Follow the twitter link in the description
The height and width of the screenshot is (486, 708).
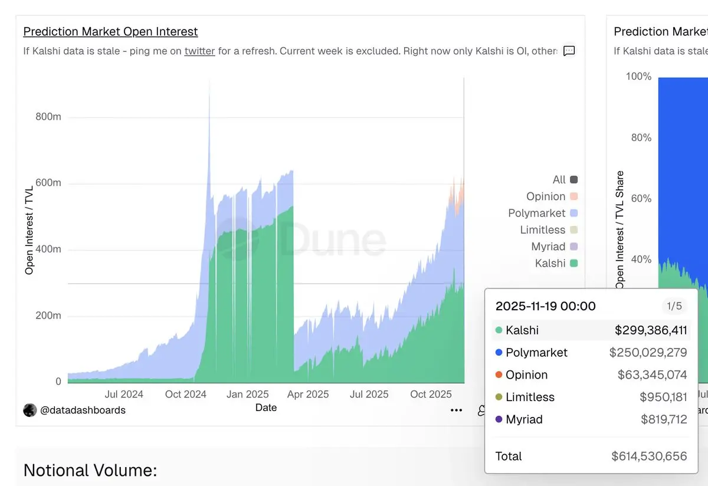pyautogui.click(x=199, y=51)
